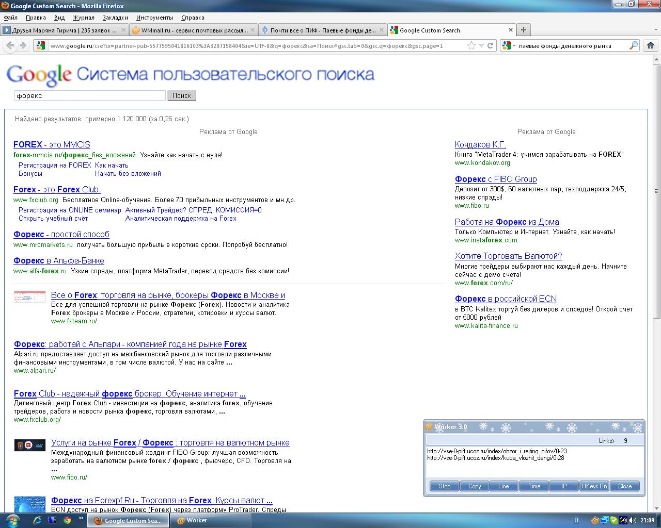Open Альпари компанией года result link
This screenshot has width=661, height=528.
130,344
